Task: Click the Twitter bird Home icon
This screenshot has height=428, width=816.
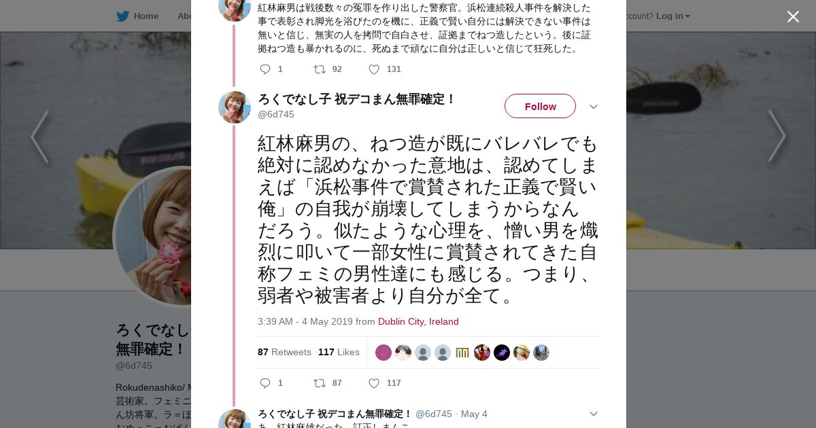Action: 122,16
